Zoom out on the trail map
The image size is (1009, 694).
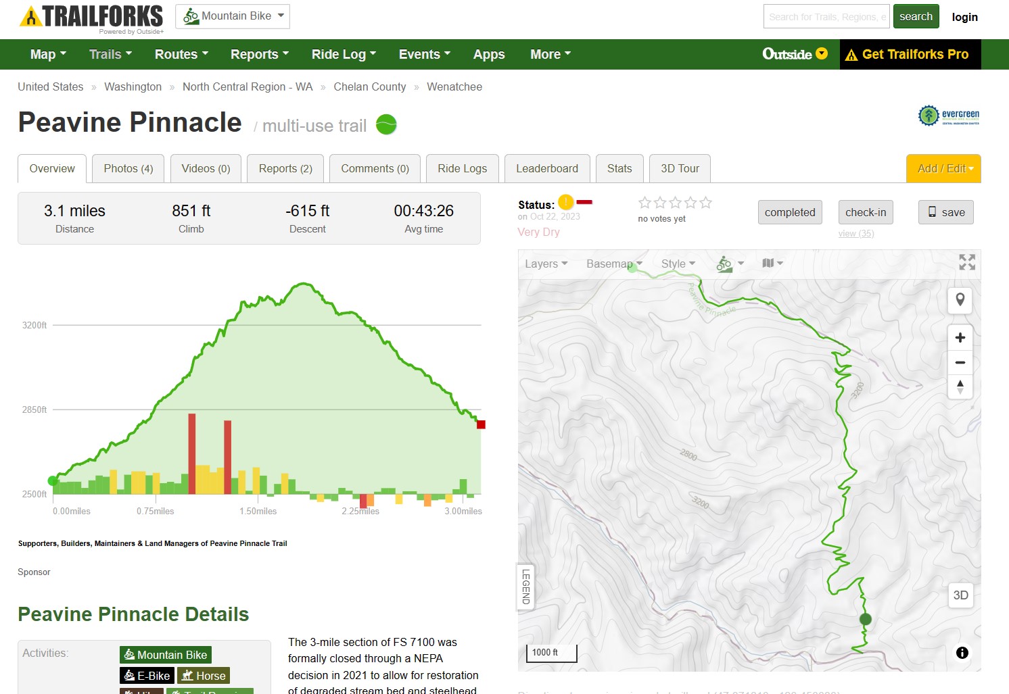click(960, 363)
